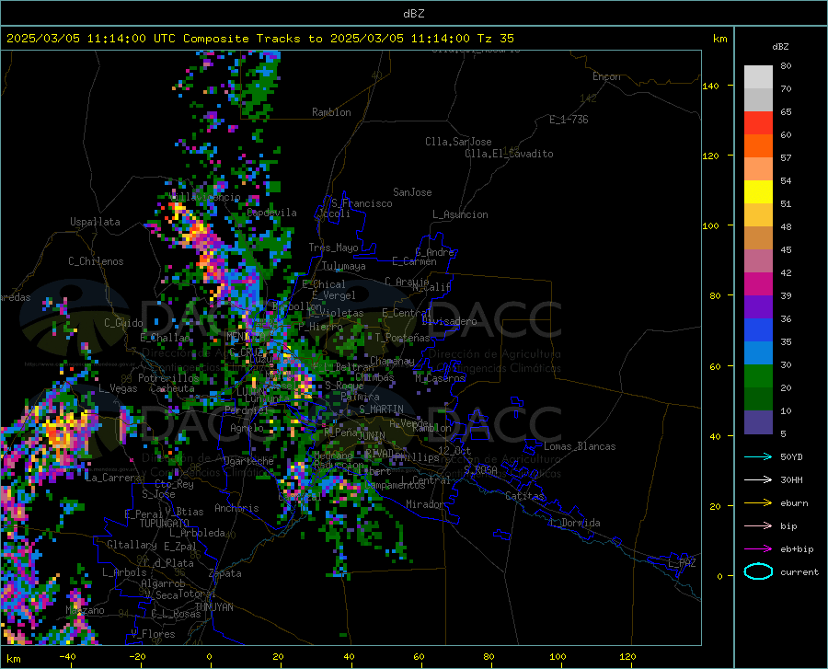Click the Capdevila map label
This screenshot has width=828, height=669.
point(271,213)
